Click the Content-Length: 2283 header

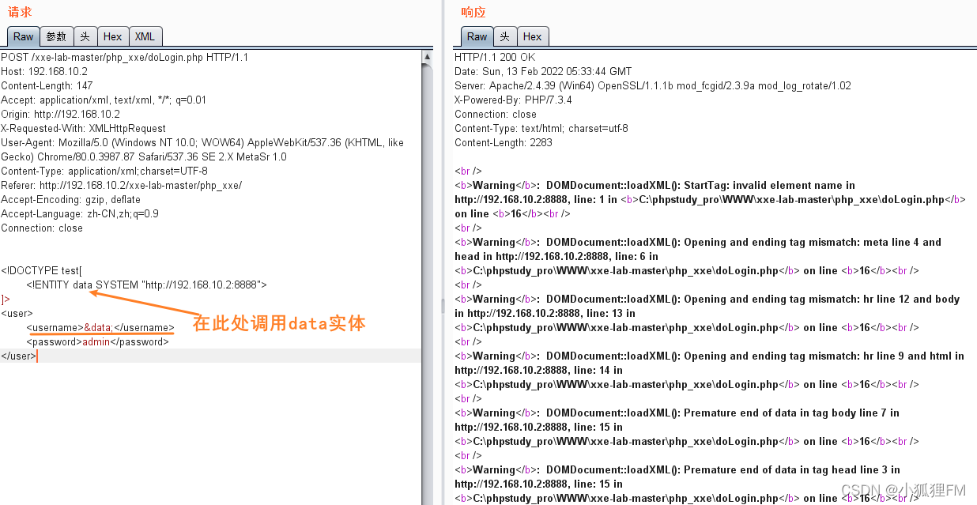504,143
